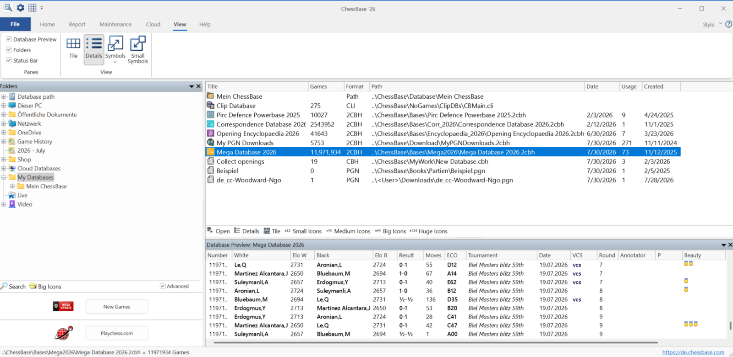Switch to the Report ribbon tab

coord(77,24)
